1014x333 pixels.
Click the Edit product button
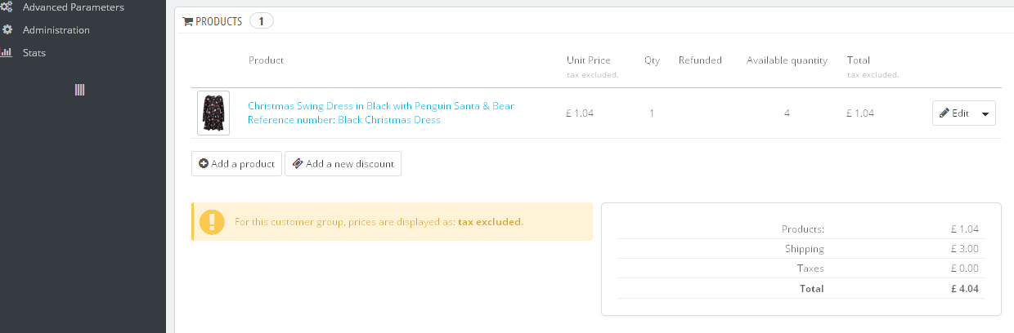[x=953, y=113]
